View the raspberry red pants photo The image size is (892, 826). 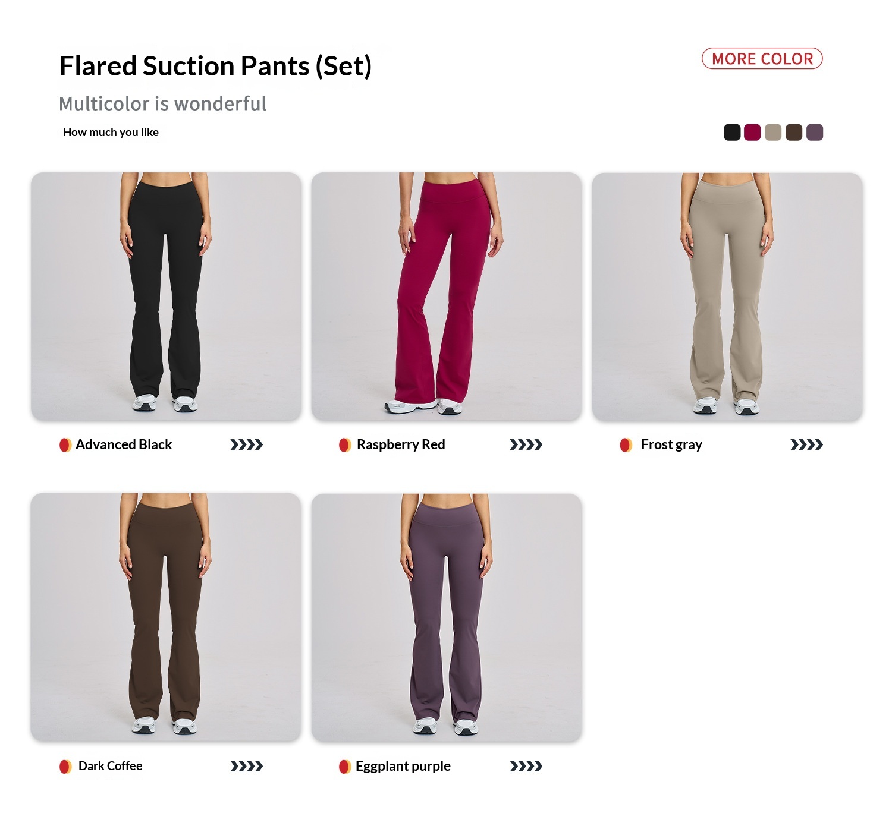click(446, 296)
